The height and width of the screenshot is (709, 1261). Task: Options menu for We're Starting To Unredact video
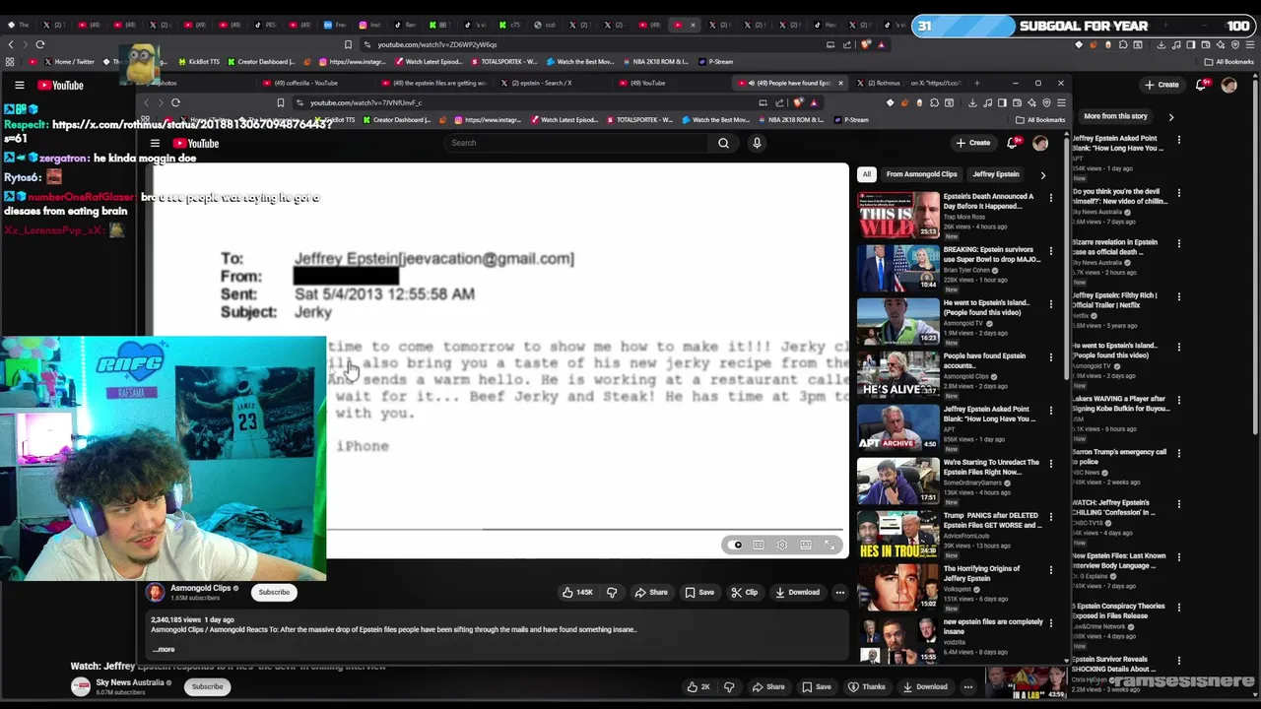click(x=1050, y=464)
